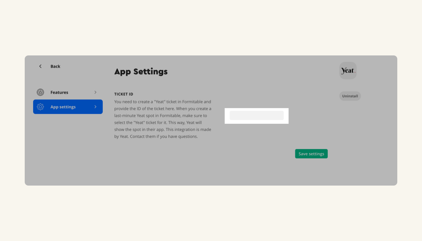Click the Yeat app logo
This screenshot has height=241, width=422.
pyautogui.click(x=348, y=71)
